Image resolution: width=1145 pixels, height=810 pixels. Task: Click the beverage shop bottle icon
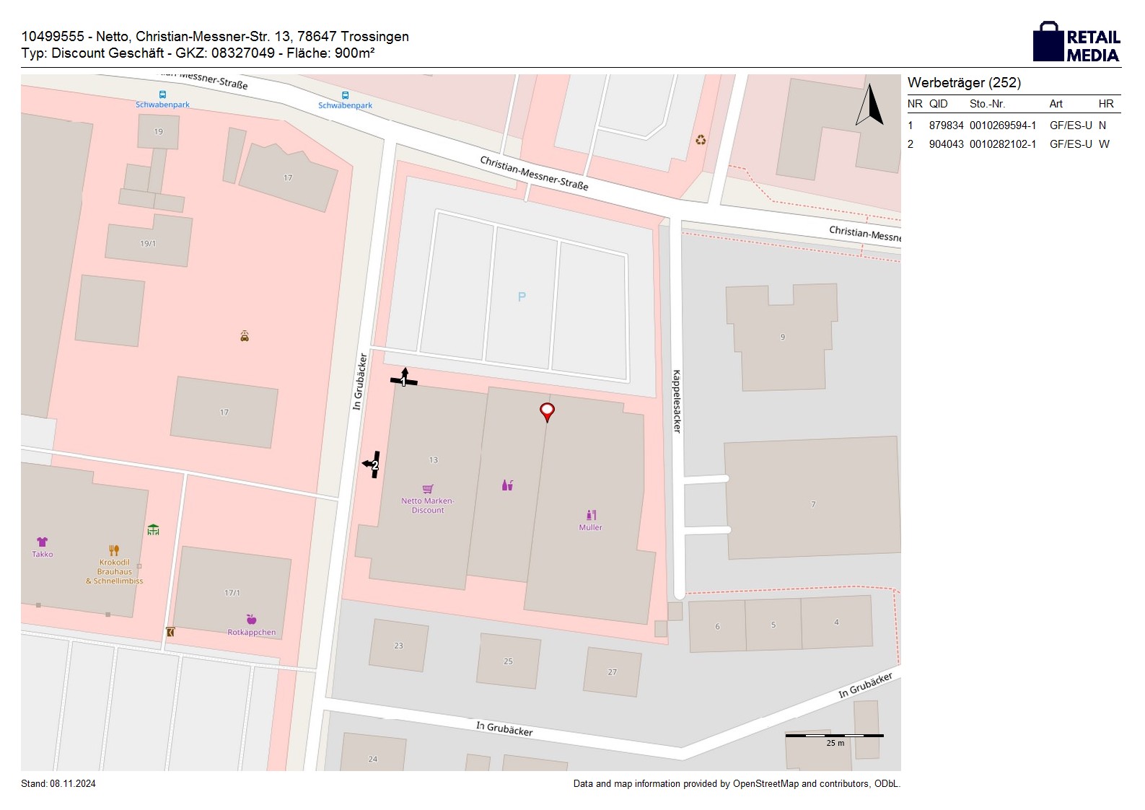pyautogui.click(x=507, y=485)
